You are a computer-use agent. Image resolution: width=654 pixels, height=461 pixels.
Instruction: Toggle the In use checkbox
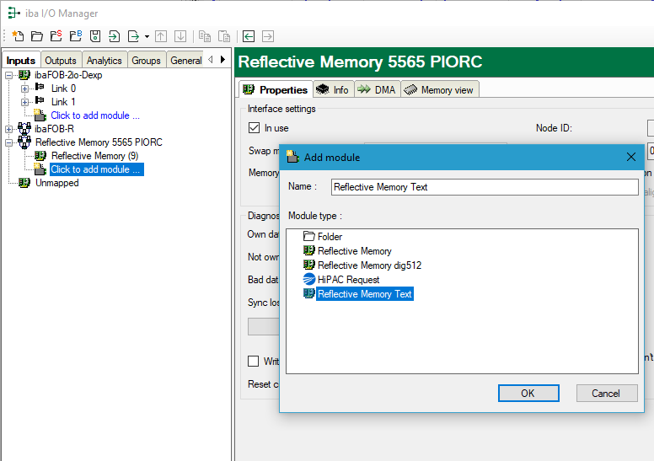click(x=254, y=128)
